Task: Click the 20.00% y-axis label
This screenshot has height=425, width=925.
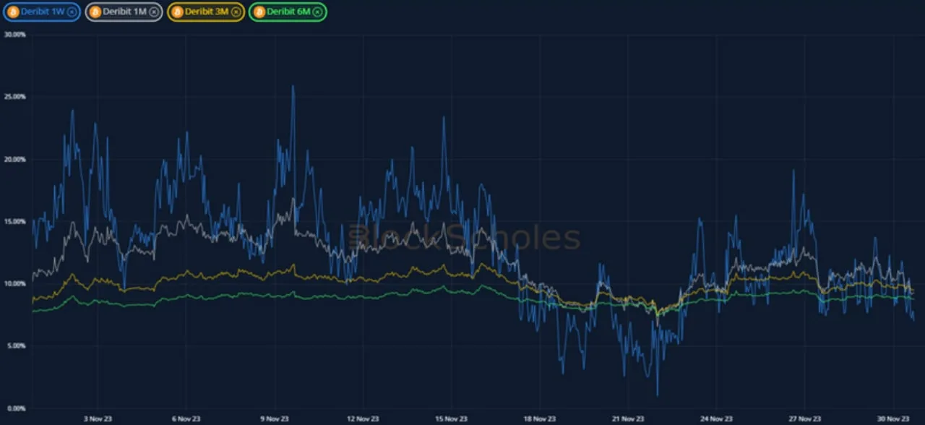Action: click(x=16, y=159)
